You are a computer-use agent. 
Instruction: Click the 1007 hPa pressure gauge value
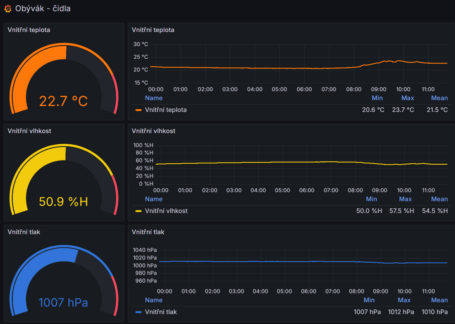point(63,303)
